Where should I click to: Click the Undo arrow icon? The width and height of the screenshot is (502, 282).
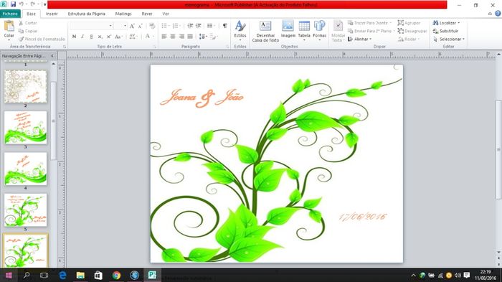(22, 4)
